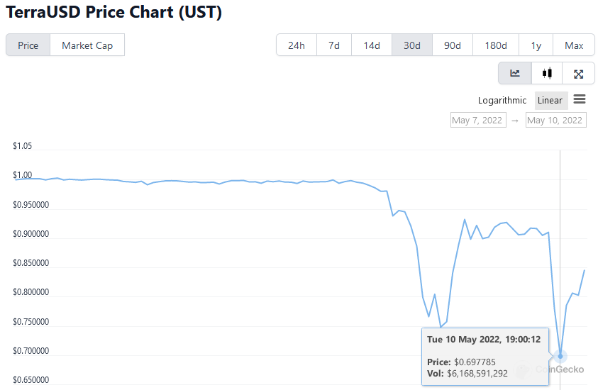Switch to line chart view icon
This screenshot has height=390, width=598.
point(514,73)
